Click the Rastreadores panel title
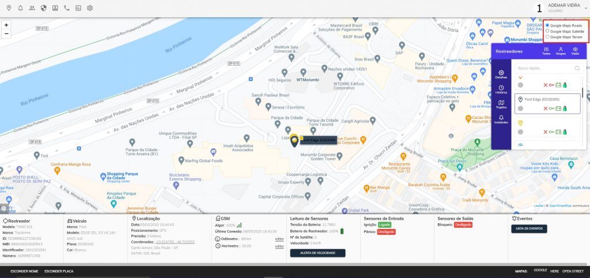The image size is (590, 278). tap(509, 51)
